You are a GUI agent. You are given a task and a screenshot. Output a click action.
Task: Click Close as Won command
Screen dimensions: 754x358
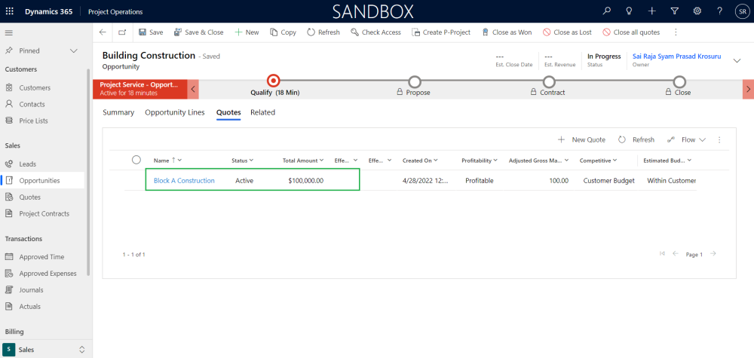pos(507,32)
